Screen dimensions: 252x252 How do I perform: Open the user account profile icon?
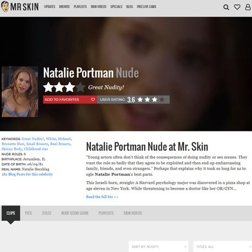click(248, 7)
